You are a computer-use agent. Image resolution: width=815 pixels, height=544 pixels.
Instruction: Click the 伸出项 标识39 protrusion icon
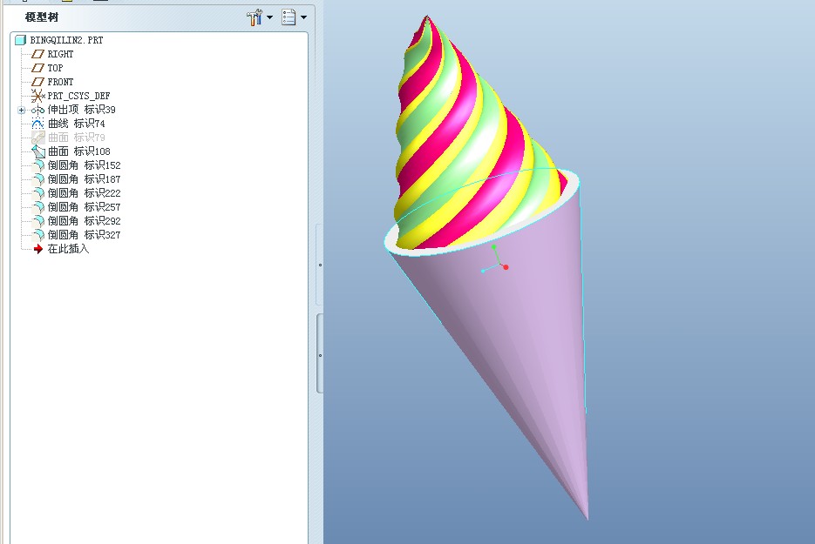click(x=38, y=110)
